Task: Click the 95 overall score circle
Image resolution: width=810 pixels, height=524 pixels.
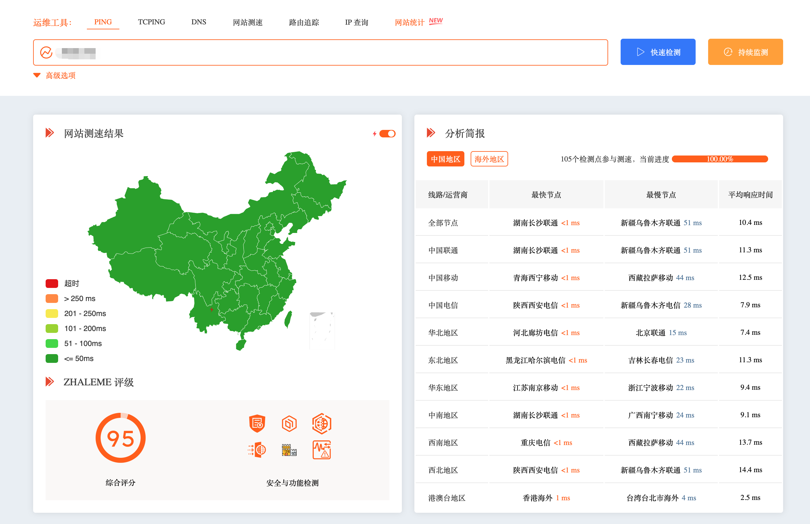Action: click(x=121, y=437)
